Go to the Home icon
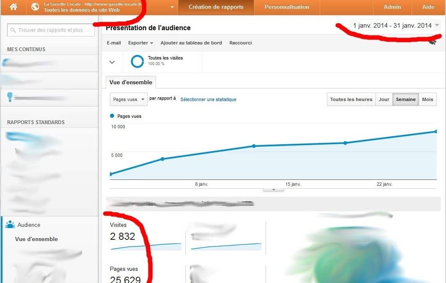 click(13, 7)
